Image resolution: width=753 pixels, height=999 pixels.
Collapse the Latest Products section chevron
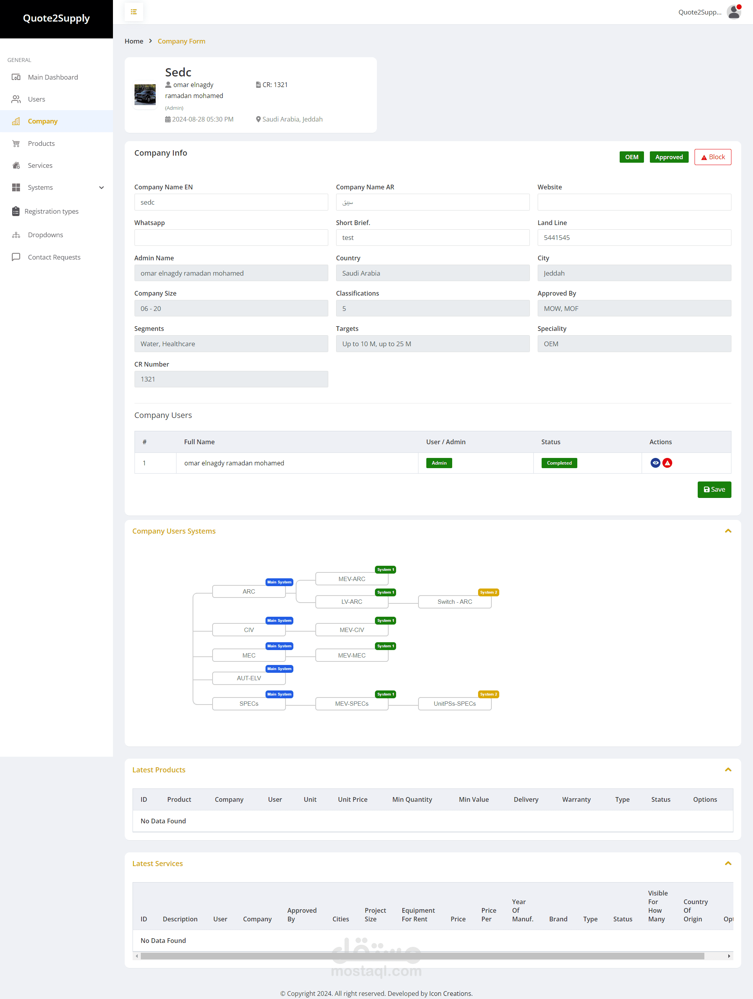click(728, 770)
